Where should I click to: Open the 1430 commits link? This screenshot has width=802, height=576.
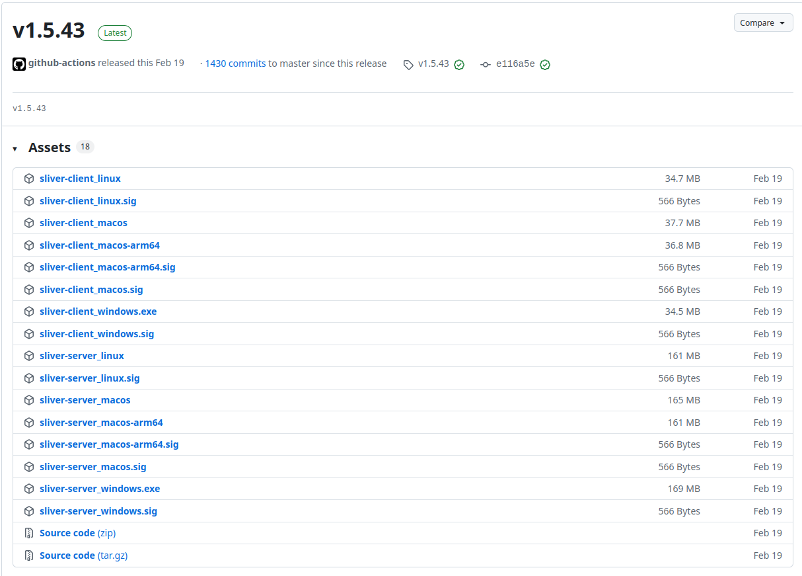(x=235, y=63)
